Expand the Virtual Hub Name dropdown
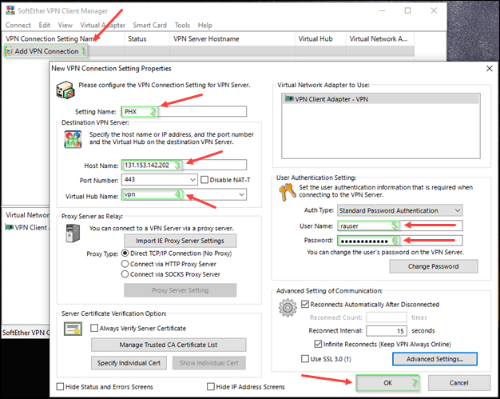The image size is (500, 399). coord(242,194)
